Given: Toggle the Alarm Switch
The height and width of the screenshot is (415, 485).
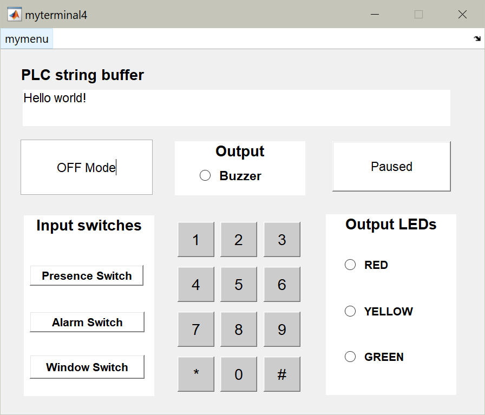Looking at the screenshot, I should pyautogui.click(x=87, y=322).
